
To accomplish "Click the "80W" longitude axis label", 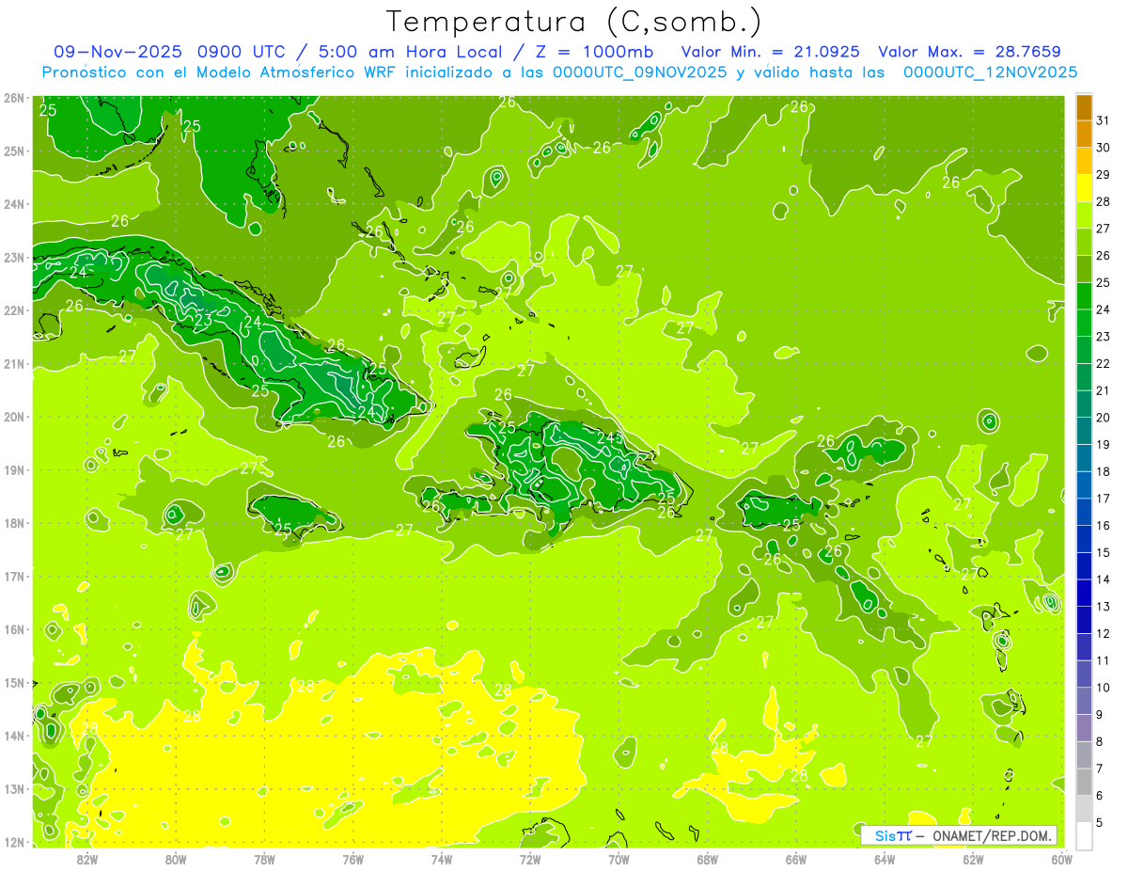I will (175, 859).
